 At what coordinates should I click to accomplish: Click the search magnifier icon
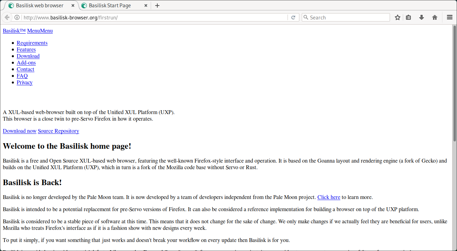pos(306,17)
